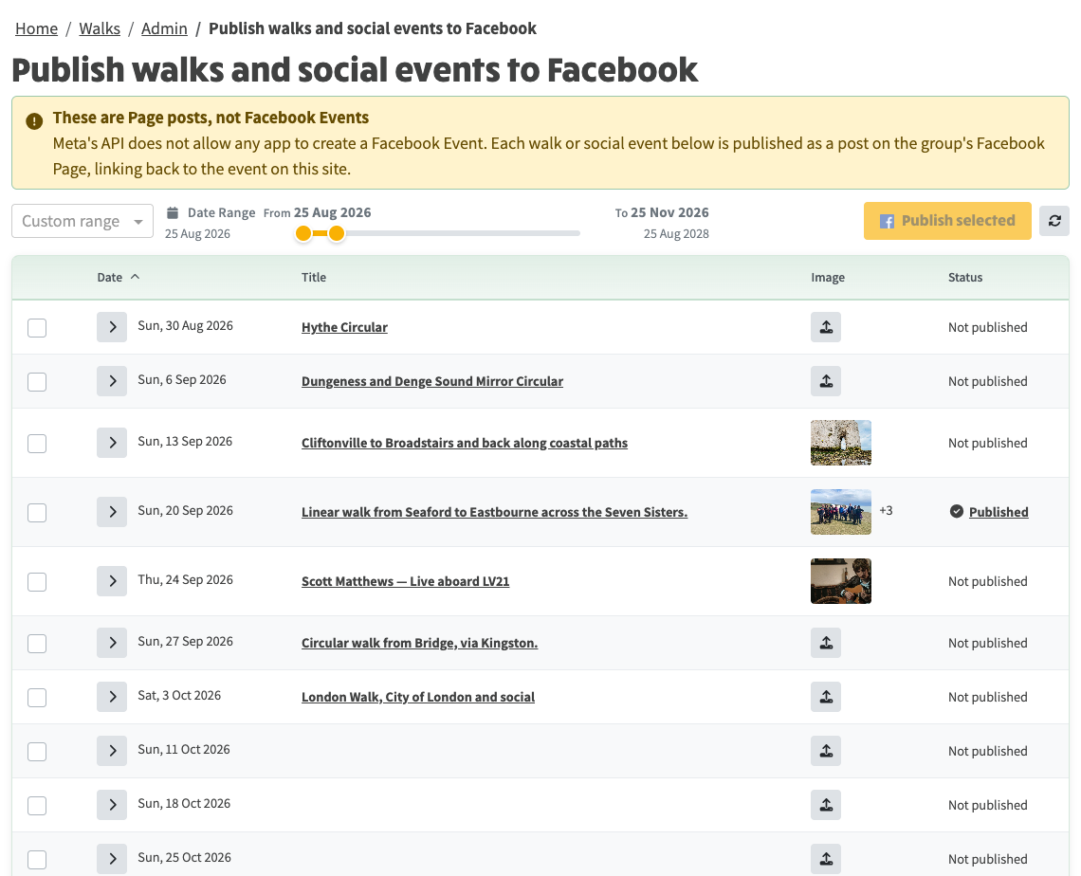
Task: Click the refresh icon beside Publish selected
Action: (x=1054, y=221)
